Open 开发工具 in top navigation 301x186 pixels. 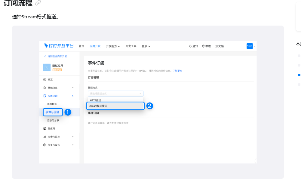tap(131, 46)
